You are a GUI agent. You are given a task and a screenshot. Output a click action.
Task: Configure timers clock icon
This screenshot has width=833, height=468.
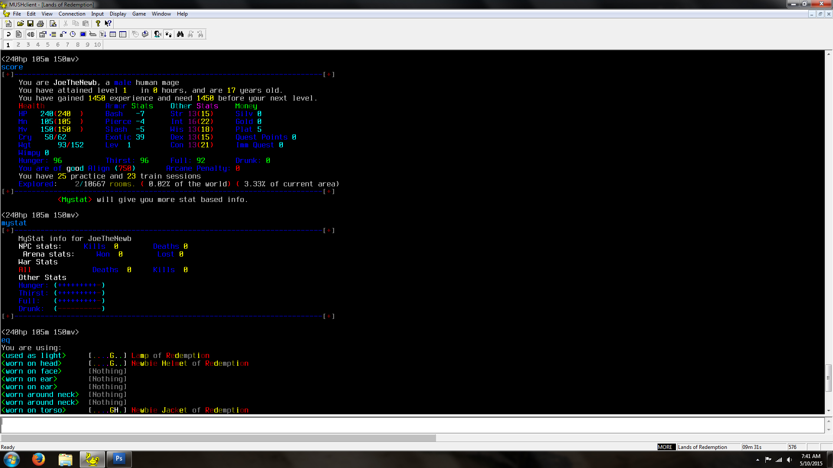73,34
